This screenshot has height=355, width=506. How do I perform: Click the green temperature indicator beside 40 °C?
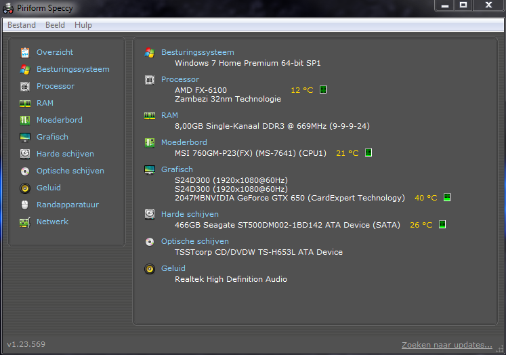tap(447, 197)
